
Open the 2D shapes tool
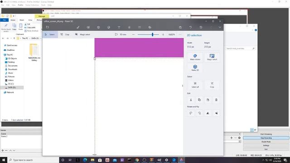pos(88,27)
